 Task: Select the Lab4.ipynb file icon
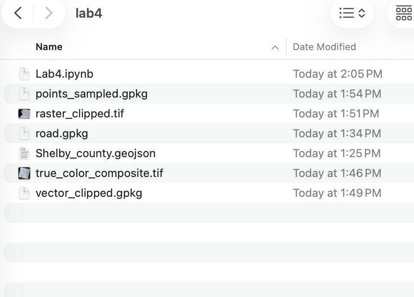[24, 74]
